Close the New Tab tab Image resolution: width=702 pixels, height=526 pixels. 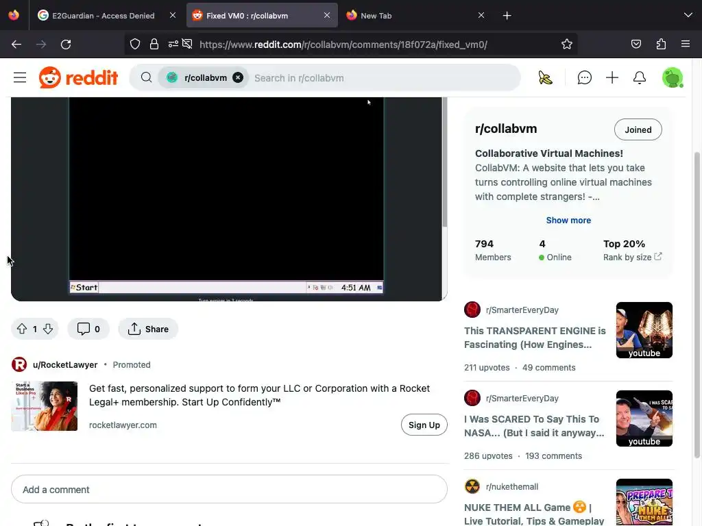coord(481,16)
